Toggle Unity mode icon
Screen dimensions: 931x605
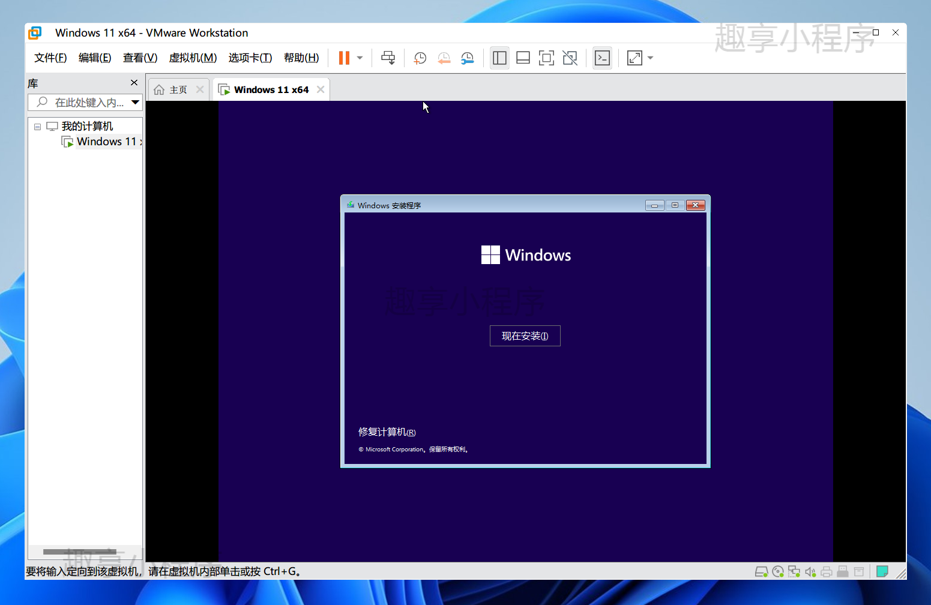tap(570, 58)
